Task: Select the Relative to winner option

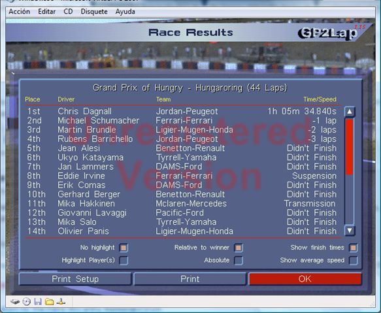Action: pos(239,248)
